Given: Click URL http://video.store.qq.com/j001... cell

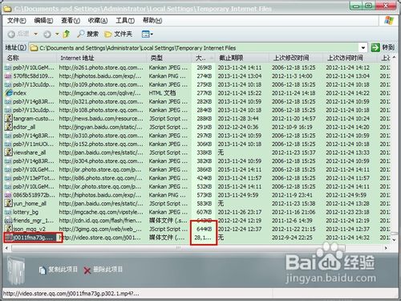Looking at the screenshot, I should coord(100,238).
